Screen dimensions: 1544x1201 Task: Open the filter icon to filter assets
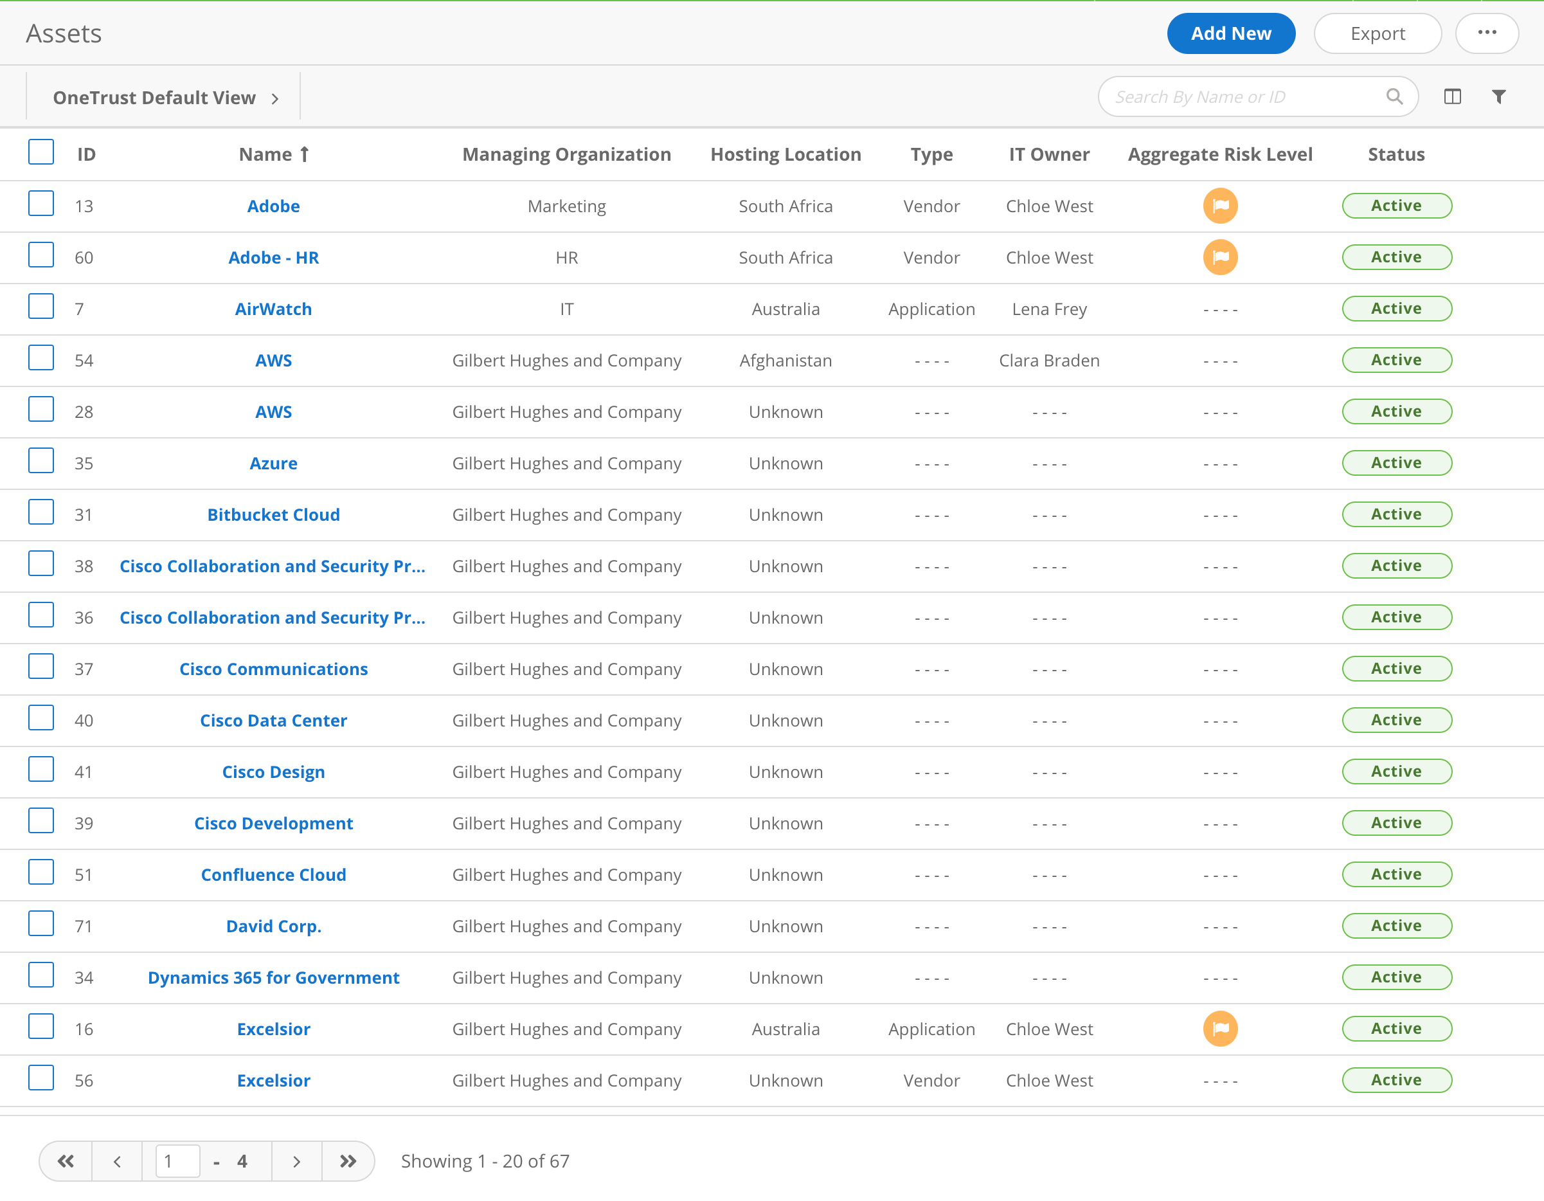1499,97
